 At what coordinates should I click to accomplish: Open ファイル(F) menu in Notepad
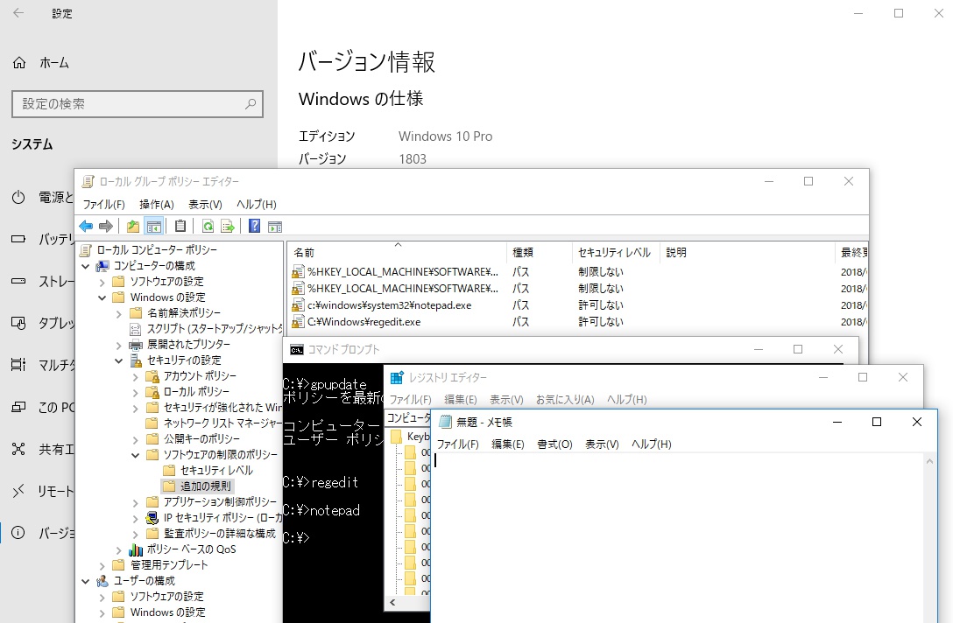pos(457,444)
